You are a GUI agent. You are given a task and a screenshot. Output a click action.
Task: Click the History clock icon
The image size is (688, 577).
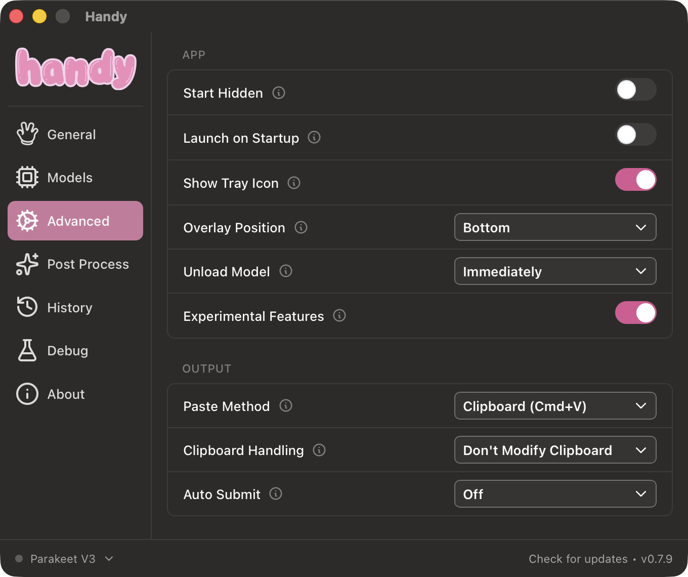(27, 307)
